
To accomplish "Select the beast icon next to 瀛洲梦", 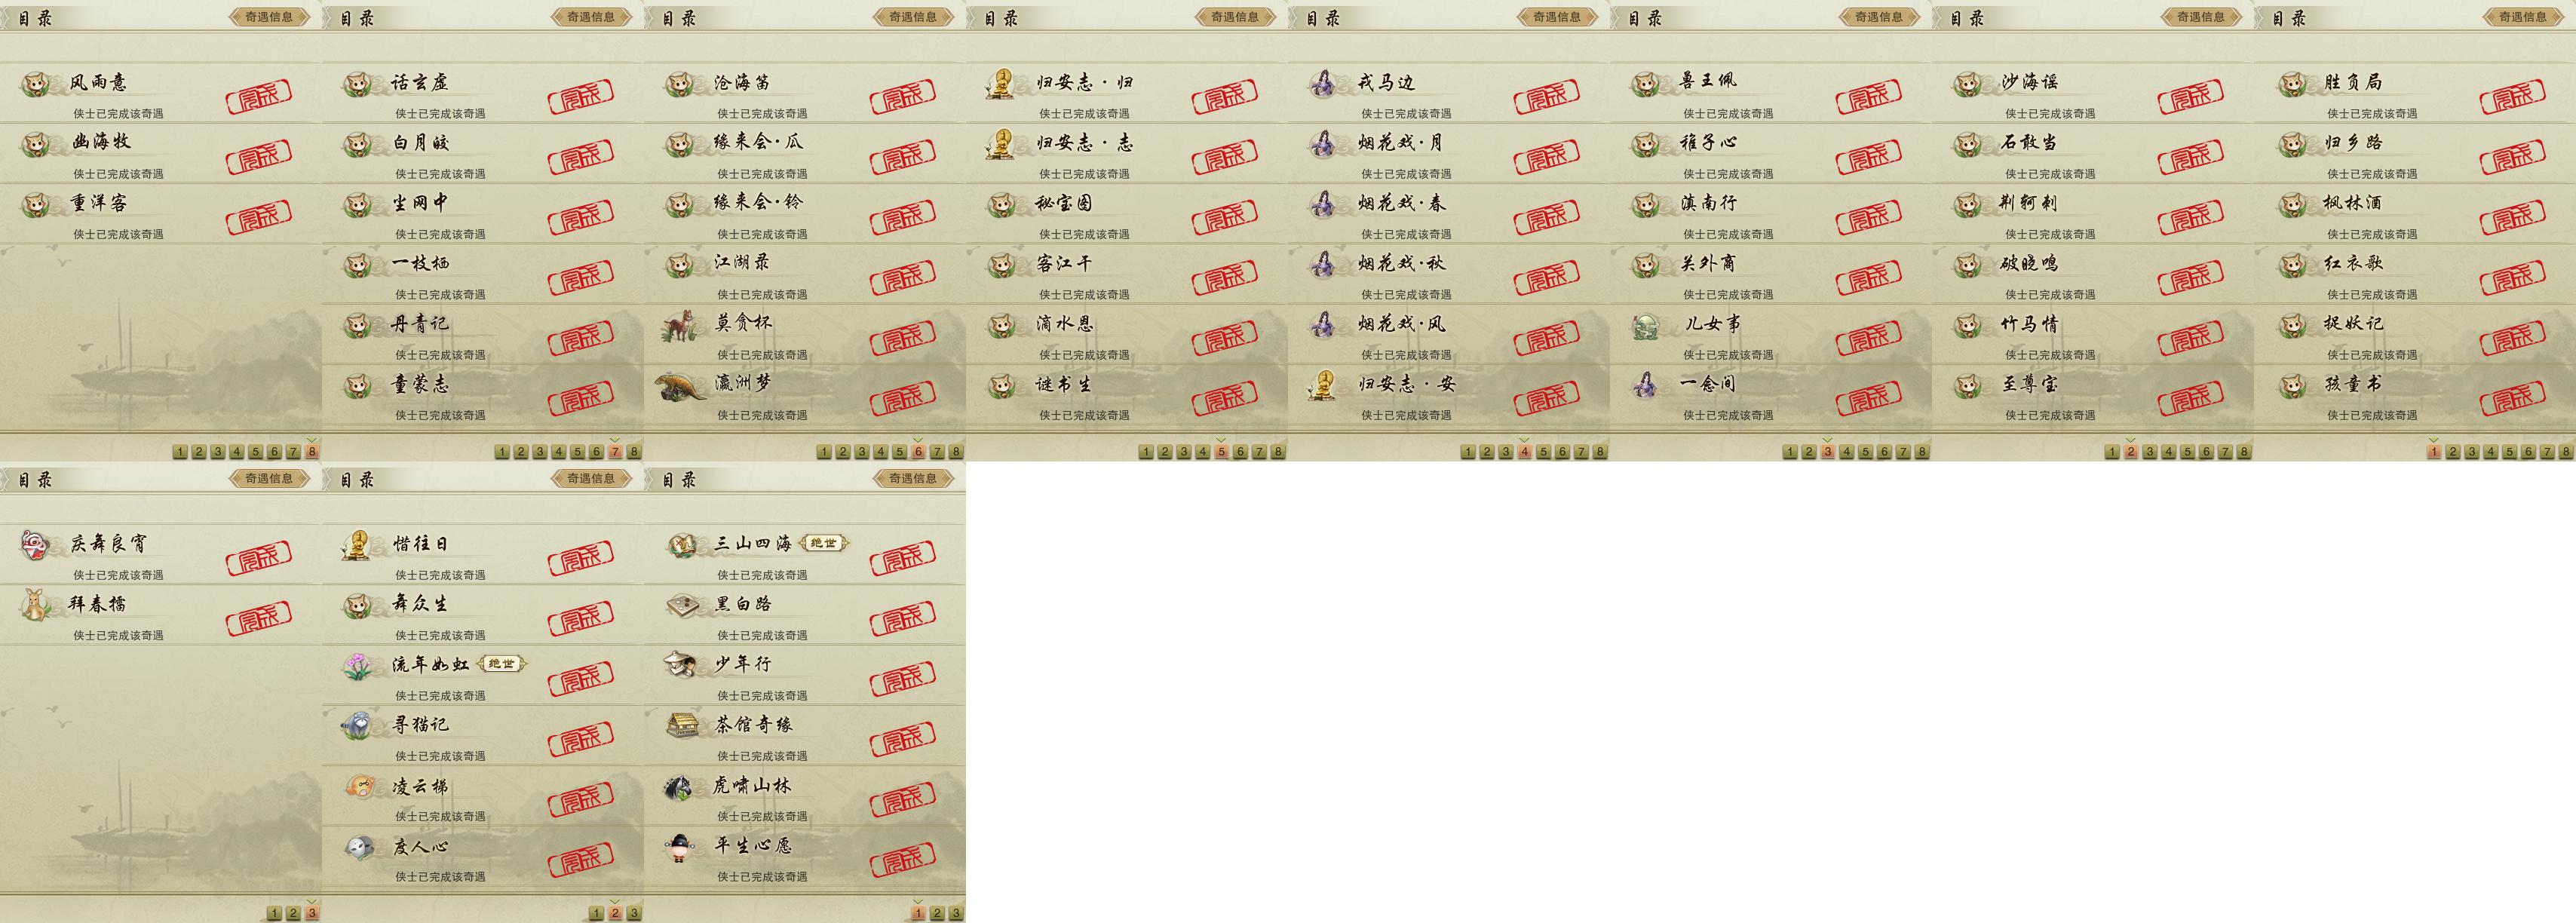I will click(x=680, y=385).
